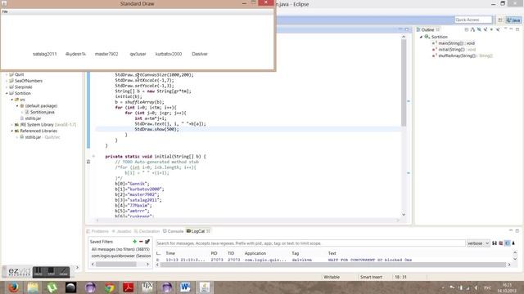This screenshot has height=294, width=524.
Task: Switch to the Declaration tab
Action: point(147,231)
